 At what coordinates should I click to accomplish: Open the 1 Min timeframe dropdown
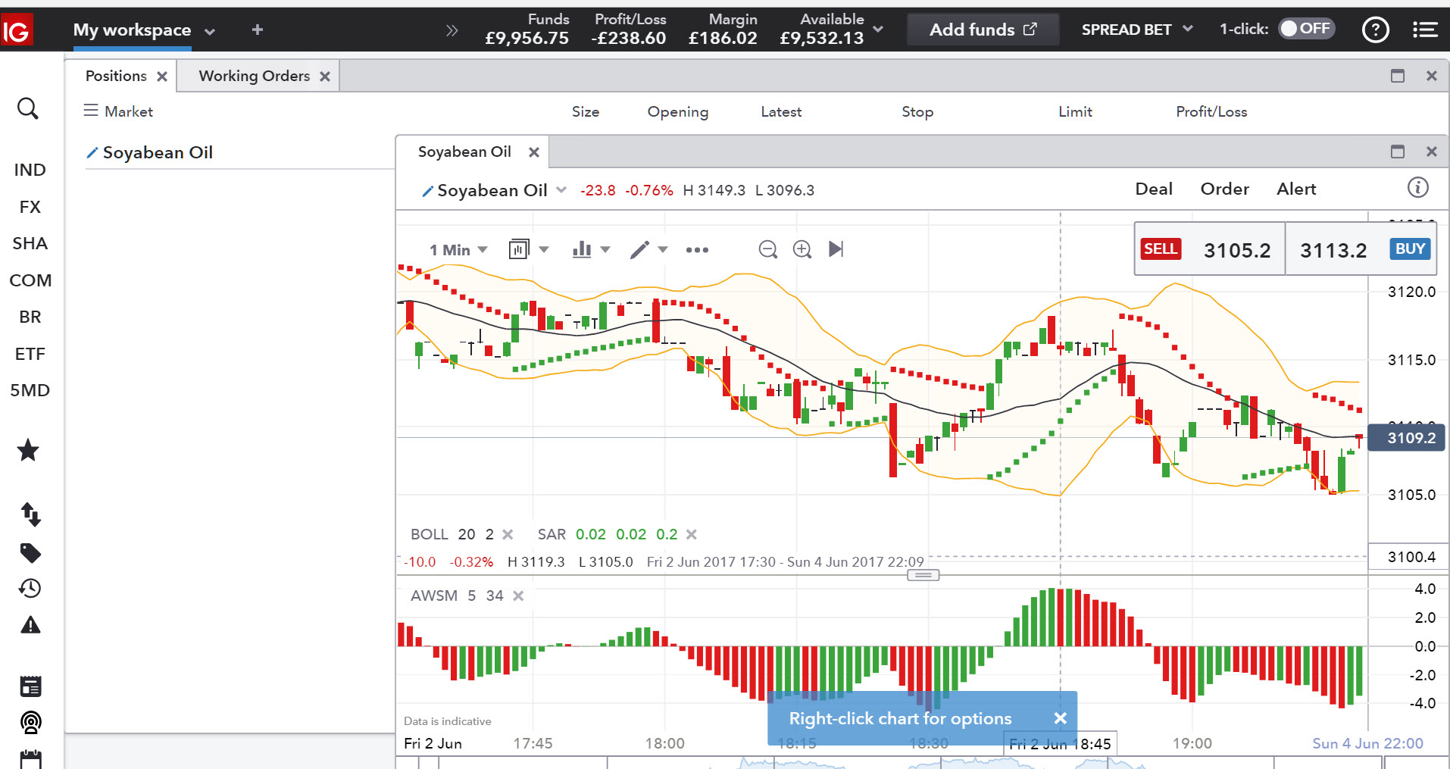pos(458,250)
